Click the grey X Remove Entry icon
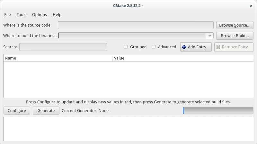The image size is (257, 144). click(218, 47)
